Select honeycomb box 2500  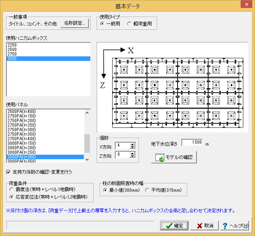[x=48, y=49]
